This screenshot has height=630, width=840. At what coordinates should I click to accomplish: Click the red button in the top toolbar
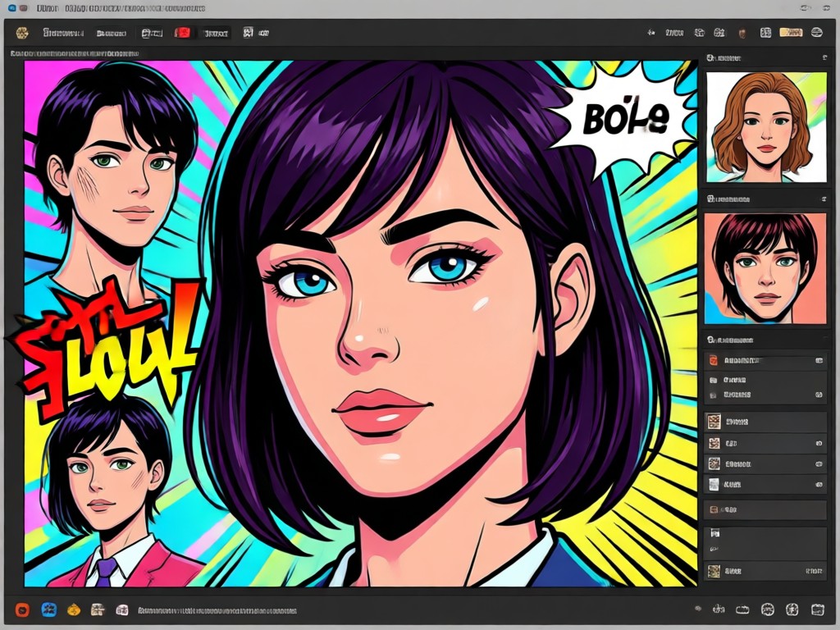[x=182, y=33]
